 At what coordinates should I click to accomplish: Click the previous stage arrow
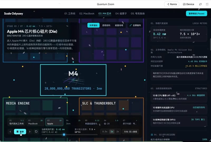pyautogui.click(x=10, y=132)
